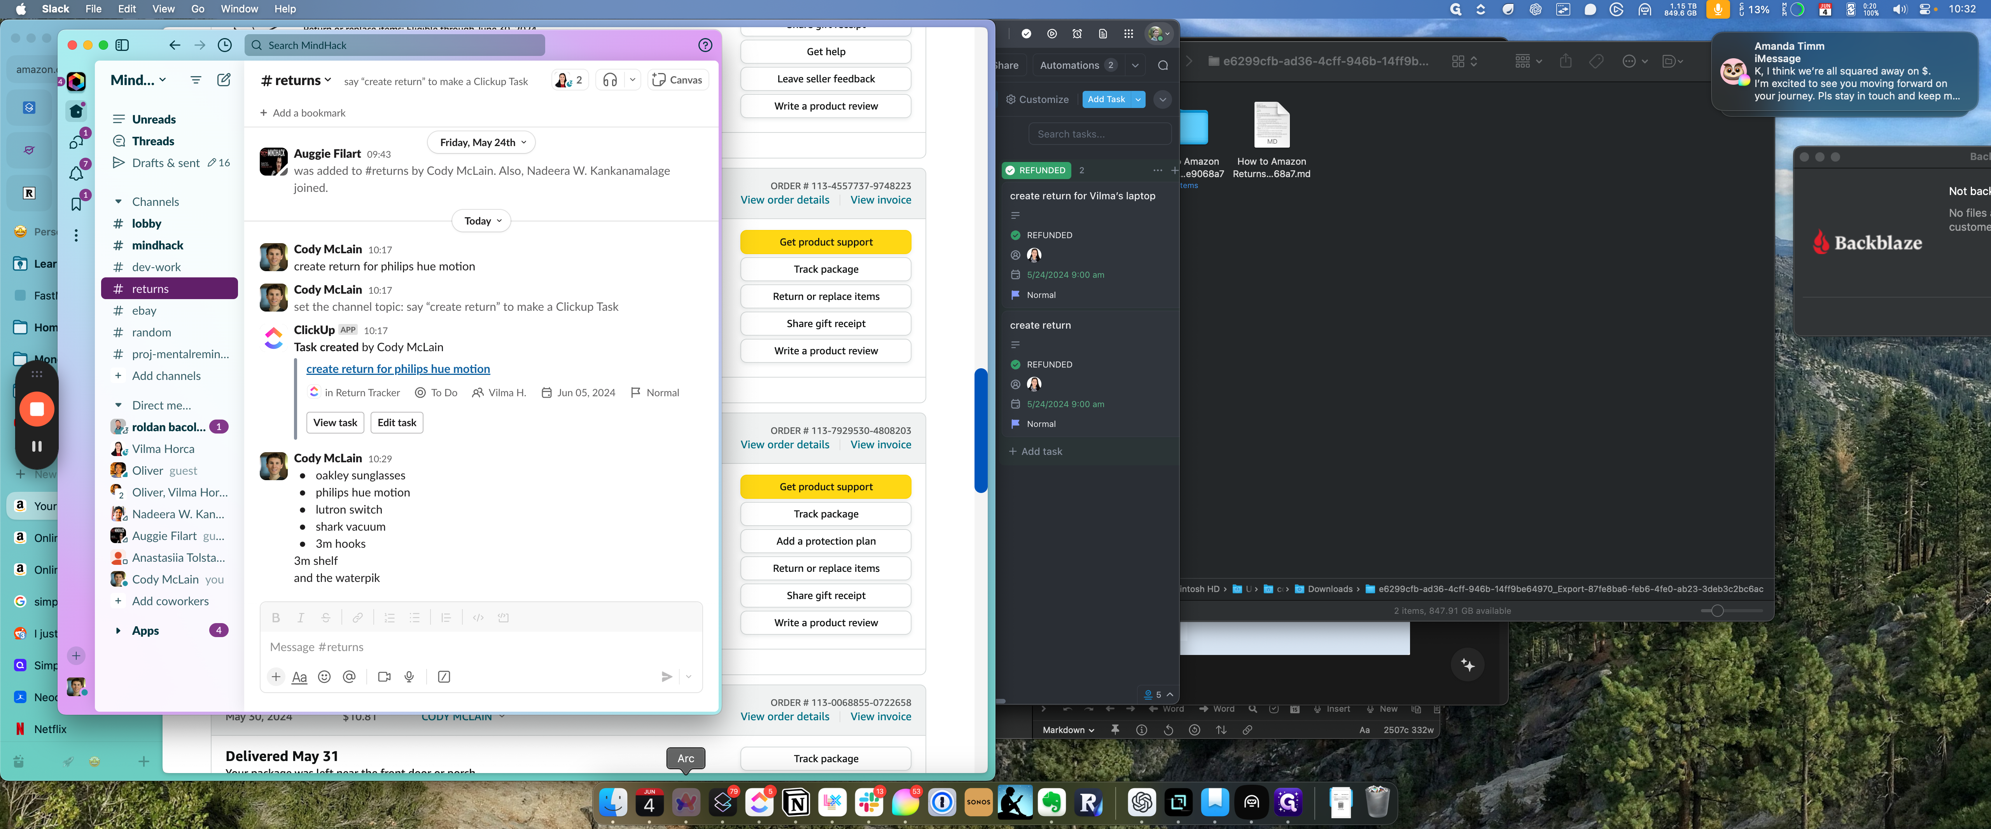The height and width of the screenshot is (829, 1991).
Task: Open the Edit menu in menu bar
Action: point(127,9)
